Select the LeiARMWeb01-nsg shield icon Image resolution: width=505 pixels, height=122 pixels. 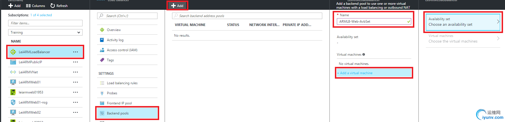coord(13,102)
